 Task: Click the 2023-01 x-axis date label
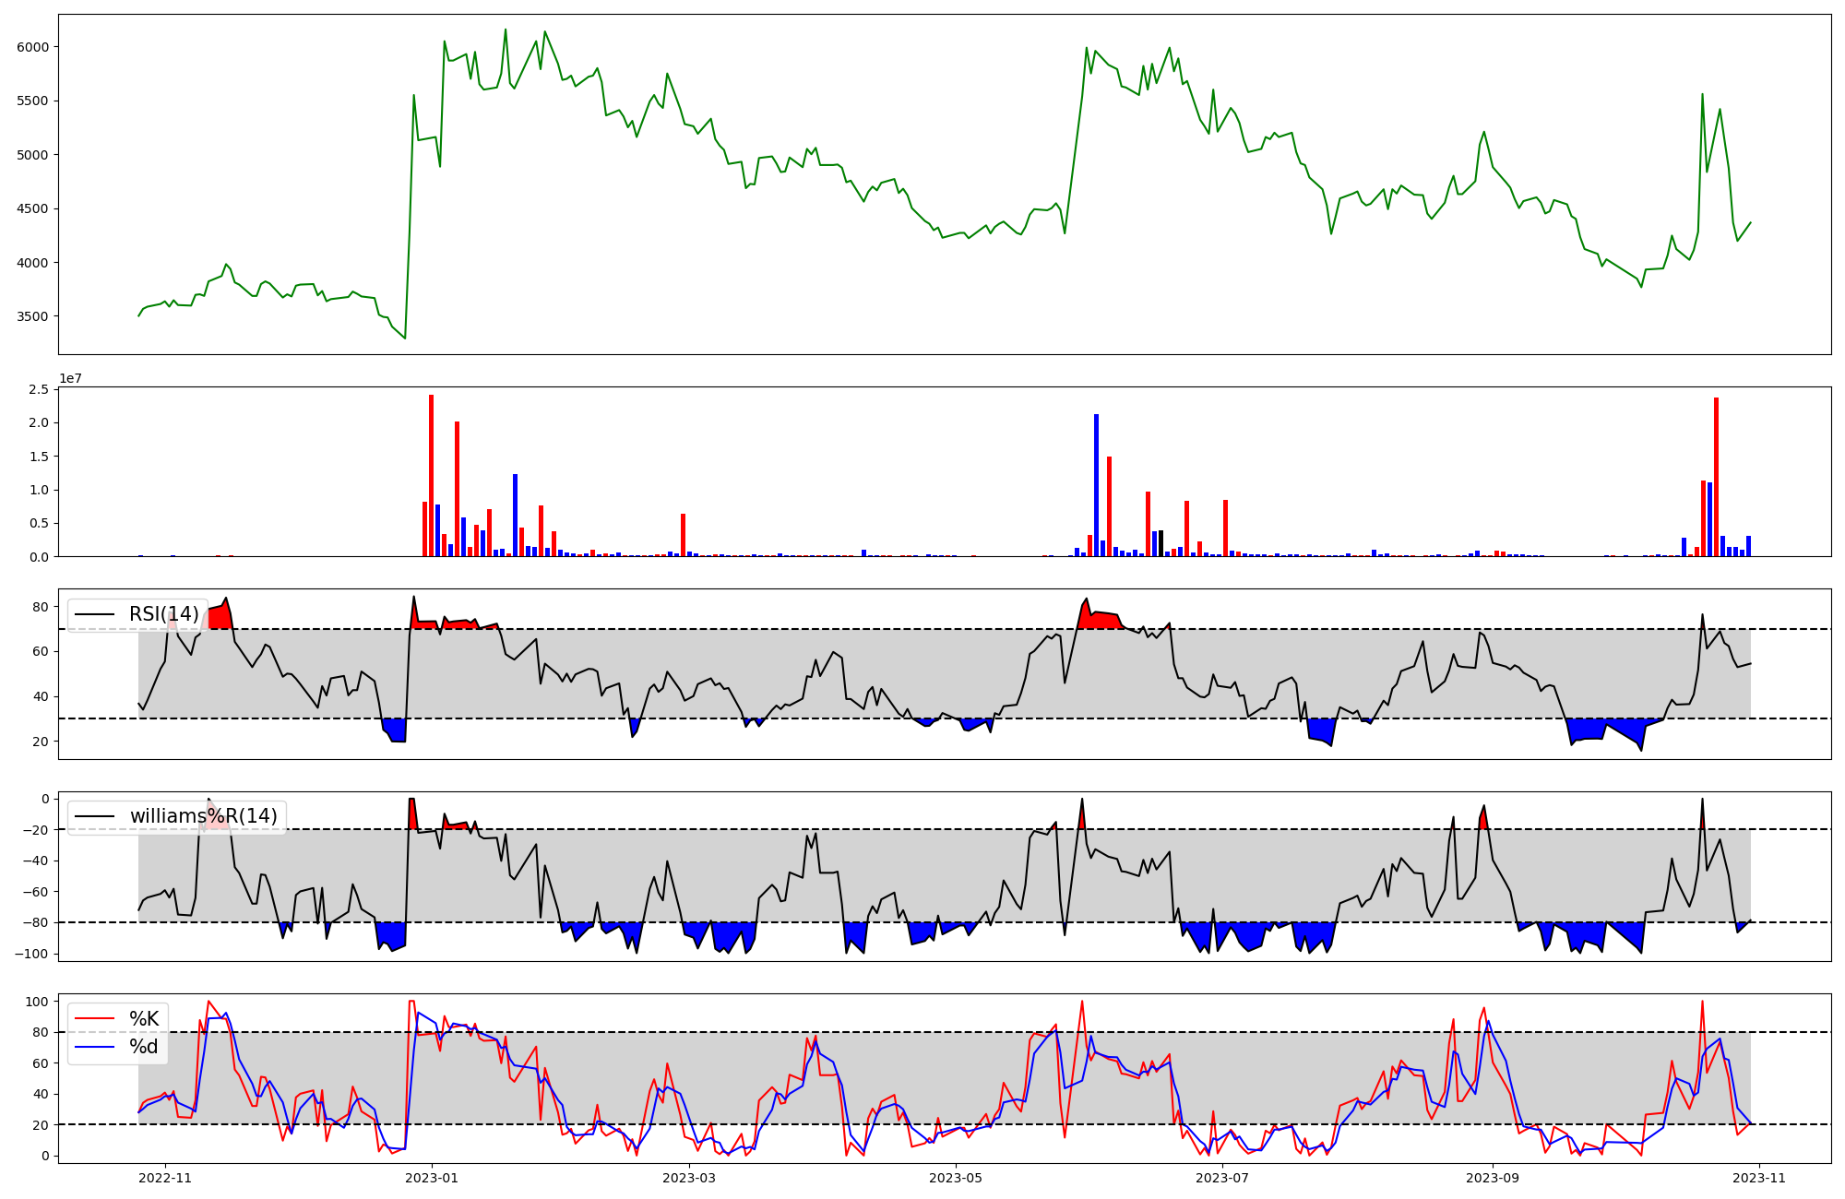click(x=433, y=1178)
